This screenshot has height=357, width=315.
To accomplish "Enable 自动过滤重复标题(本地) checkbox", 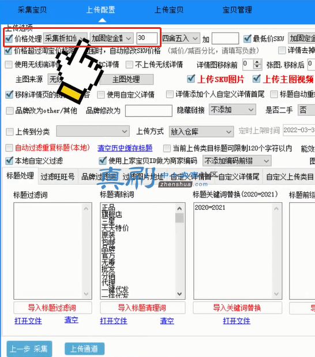I will coord(9,148).
